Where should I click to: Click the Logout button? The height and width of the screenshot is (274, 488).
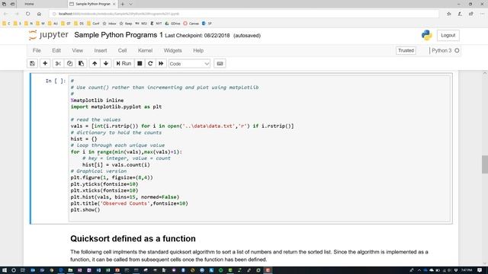tap(448, 36)
